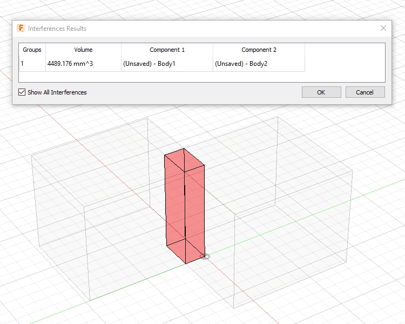Click the Groups column header
The image size is (405, 324).
32,50
